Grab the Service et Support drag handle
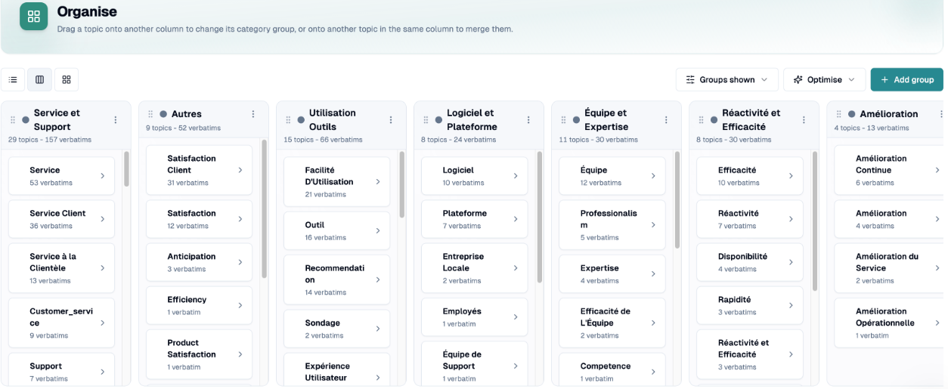Image resolution: width=948 pixels, height=389 pixels. click(x=13, y=120)
